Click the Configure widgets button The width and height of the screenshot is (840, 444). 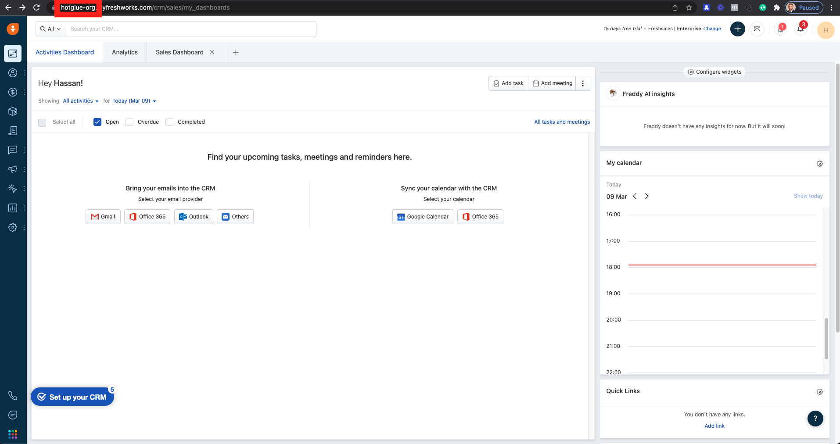point(714,72)
